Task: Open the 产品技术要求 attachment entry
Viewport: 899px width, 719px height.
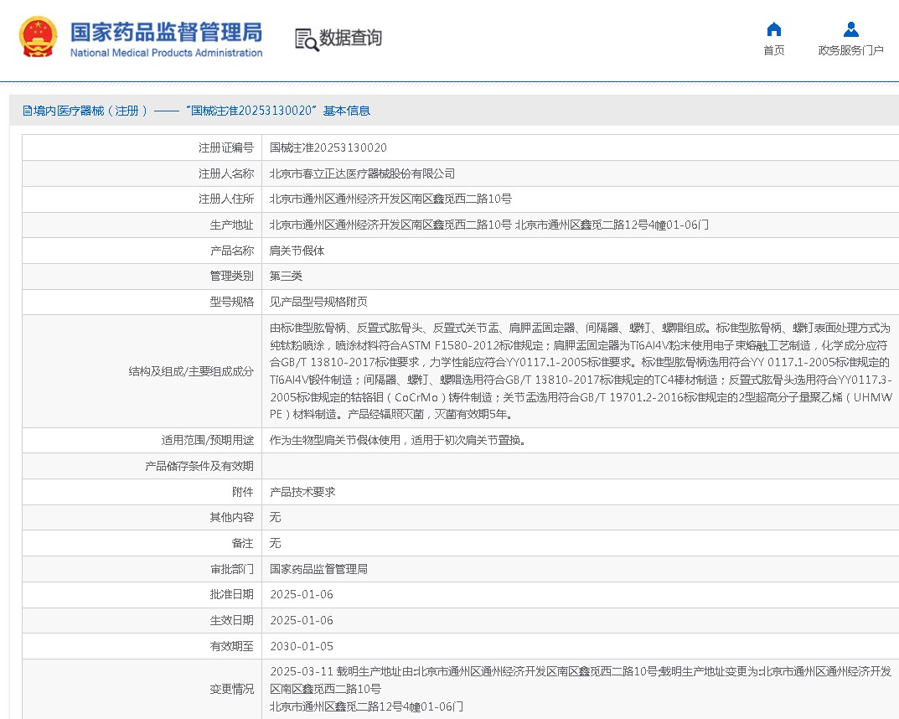Action: pos(302,492)
